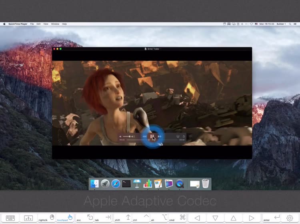This screenshot has height=224, width=300.
Task: Click the Wi-Fi status icon in menu bar
Action: [252, 24]
